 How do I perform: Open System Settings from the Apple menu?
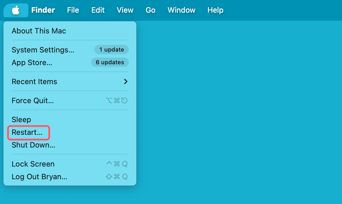(x=43, y=50)
